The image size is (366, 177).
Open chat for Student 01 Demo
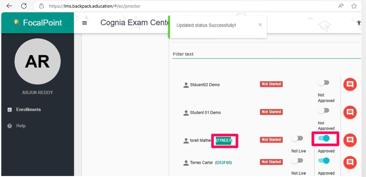click(350, 112)
